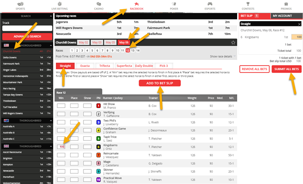This screenshot has width=303, height=184.
Task: Click the Win field for Hit Show
Action: (x=61, y=105)
